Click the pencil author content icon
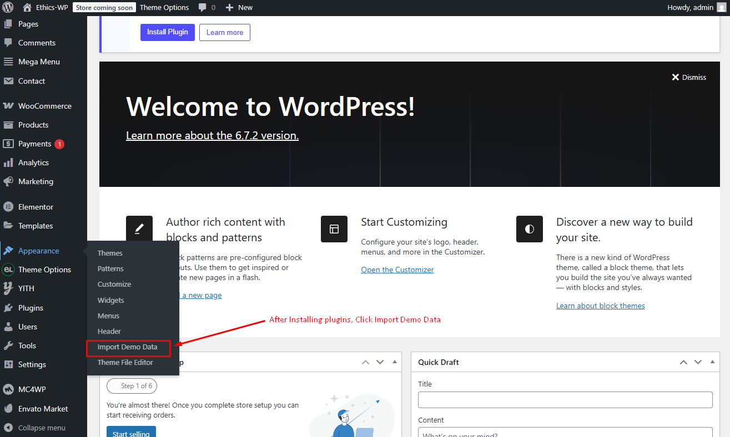Image resolution: width=730 pixels, height=437 pixels. tap(139, 228)
